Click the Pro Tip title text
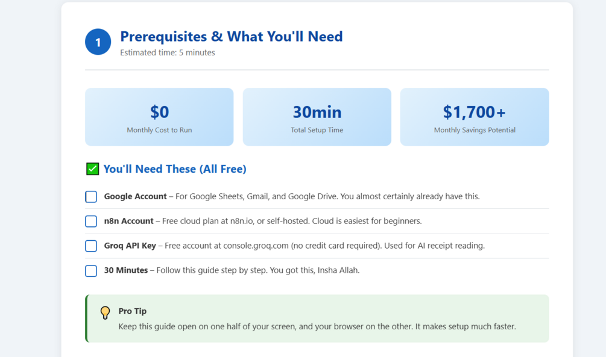Screen dimensions: 606x357 [x=133, y=311]
